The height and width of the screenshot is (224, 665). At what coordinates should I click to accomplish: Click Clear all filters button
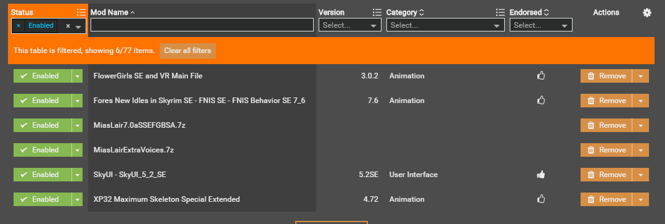[187, 51]
